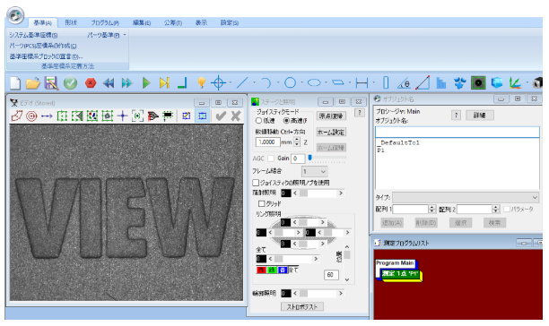Click the ホーム設定 button

[x=331, y=132]
